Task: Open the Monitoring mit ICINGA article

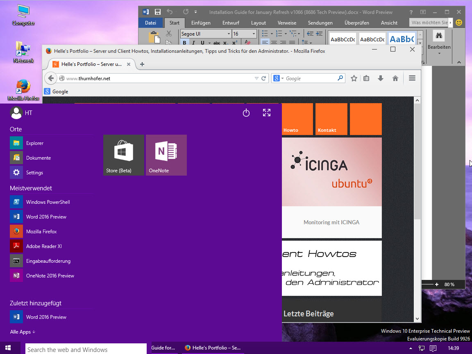Action: click(x=331, y=222)
